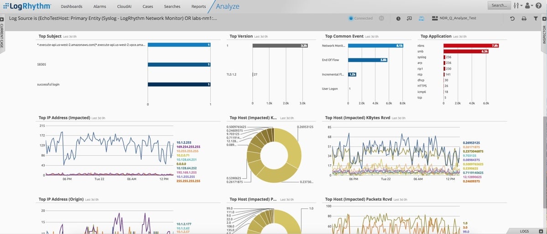Open the Cases tab
547x234 pixels.
[x=147, y=6]
